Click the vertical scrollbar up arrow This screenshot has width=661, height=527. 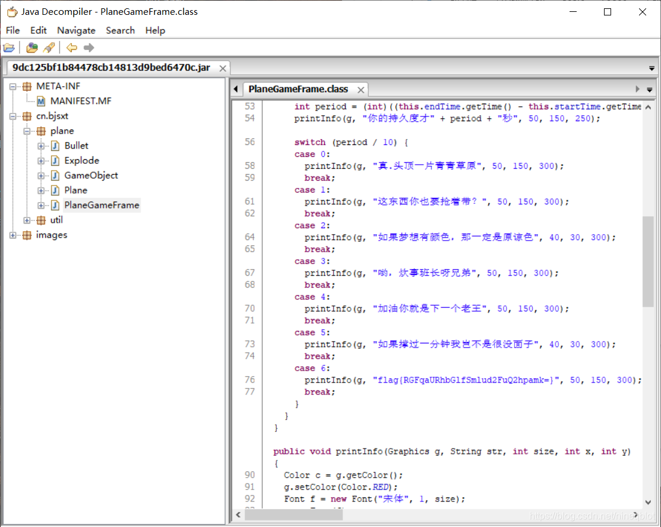point(649,107)
